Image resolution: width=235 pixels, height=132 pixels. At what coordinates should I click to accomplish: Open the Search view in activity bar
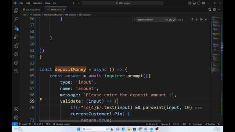coord(16,19)
